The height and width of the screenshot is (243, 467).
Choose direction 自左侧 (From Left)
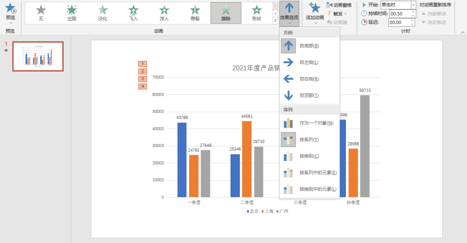309,63
